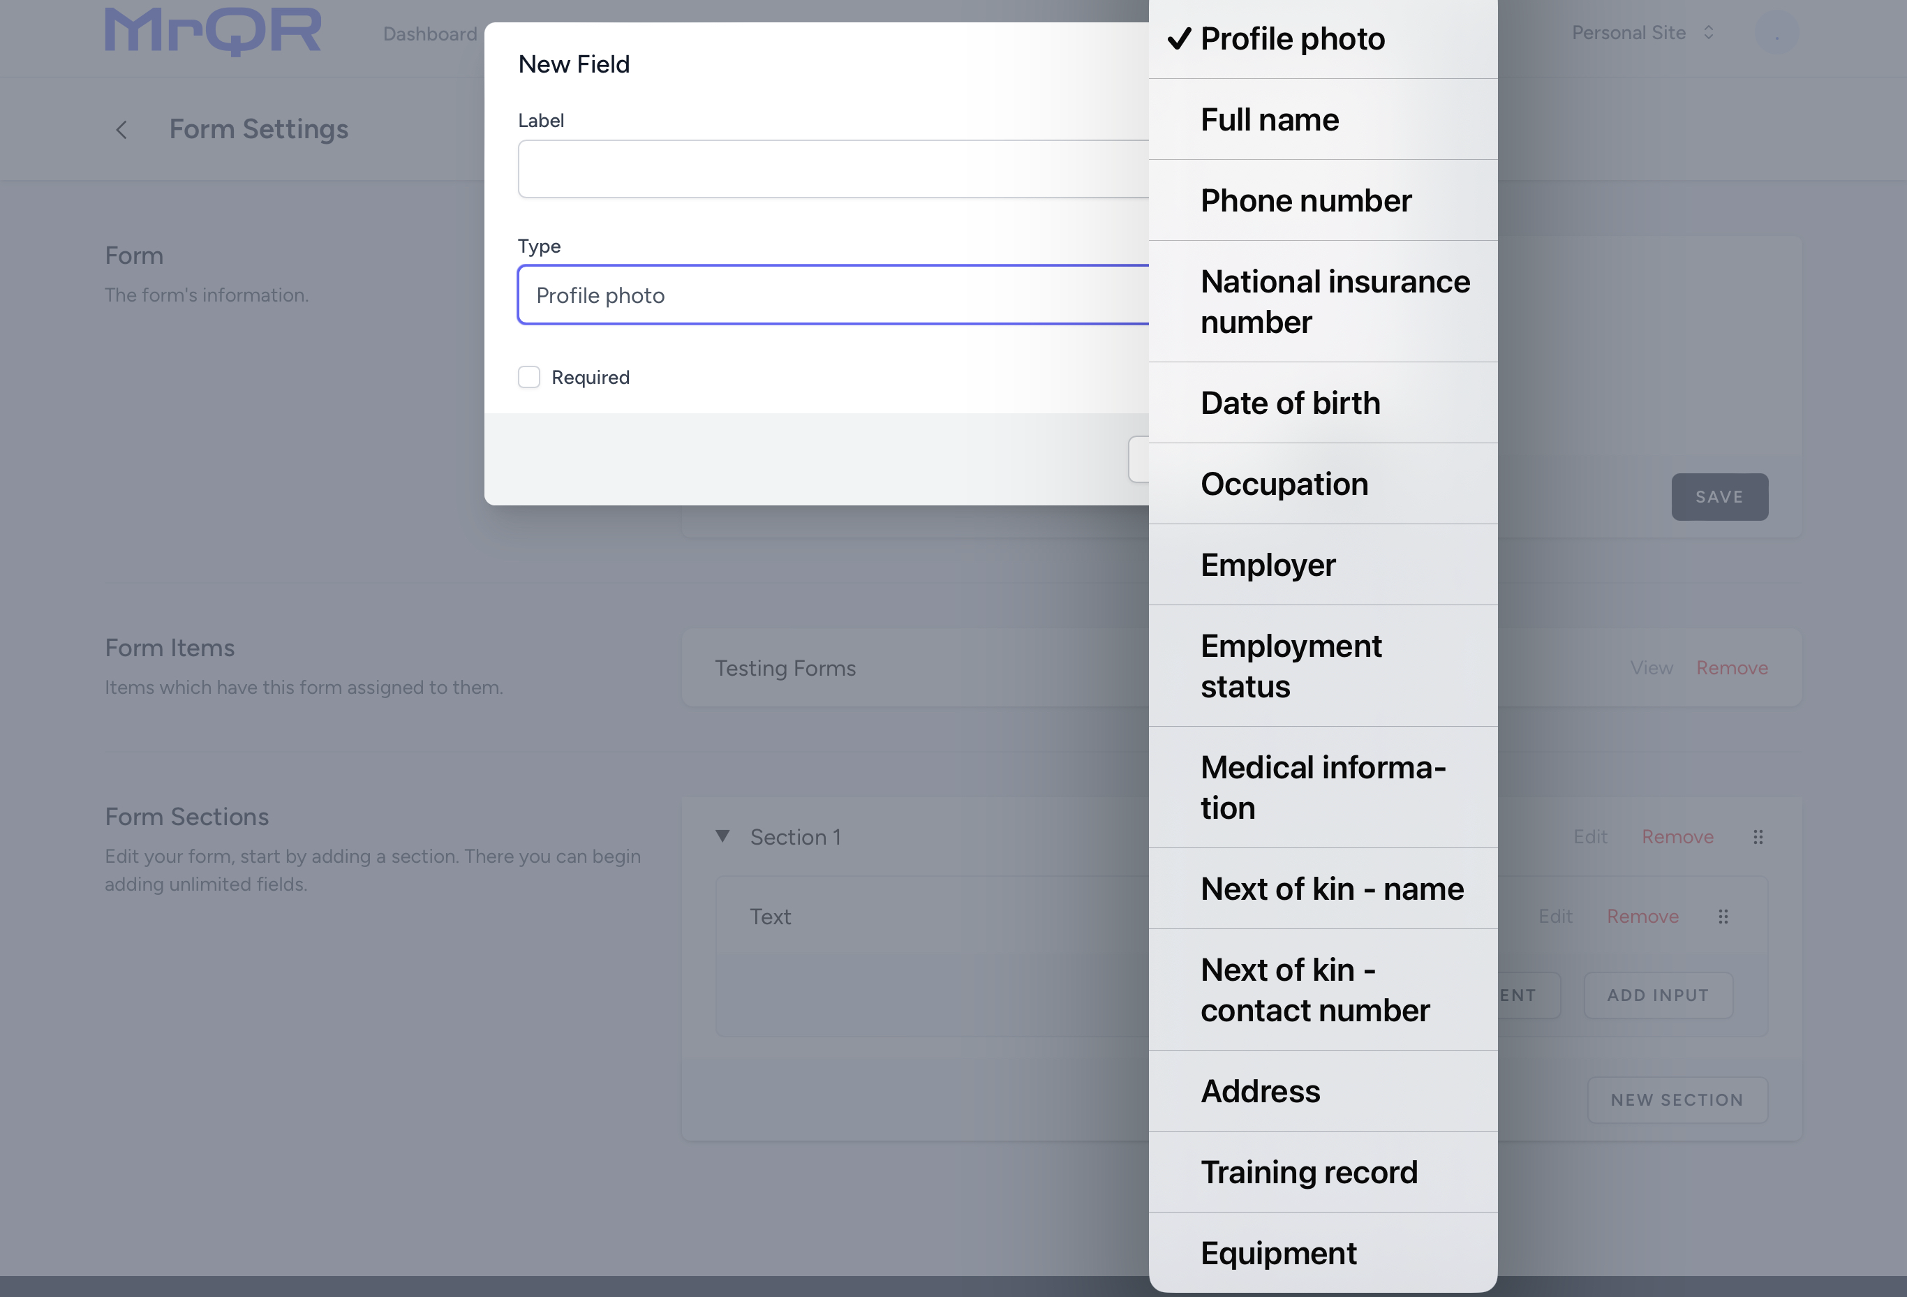Click the Form Settings heading

click(x=258, y=130)
